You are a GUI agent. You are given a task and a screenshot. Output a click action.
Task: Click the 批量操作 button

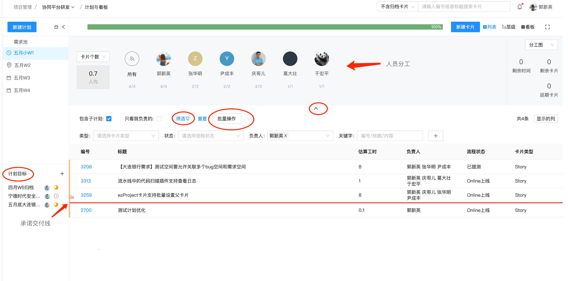[x=226, y=119]
